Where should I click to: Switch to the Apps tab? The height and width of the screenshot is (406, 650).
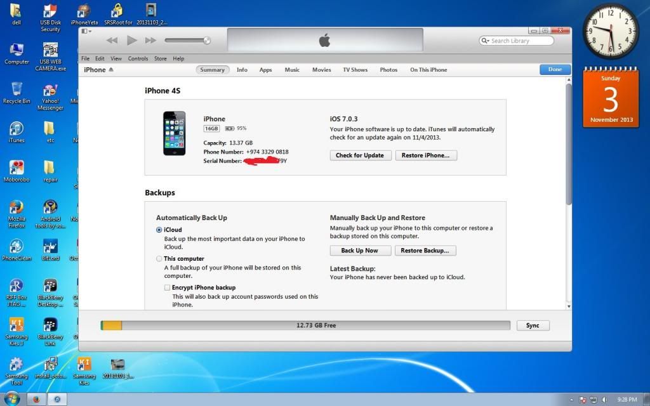click(x=265, y=70)
